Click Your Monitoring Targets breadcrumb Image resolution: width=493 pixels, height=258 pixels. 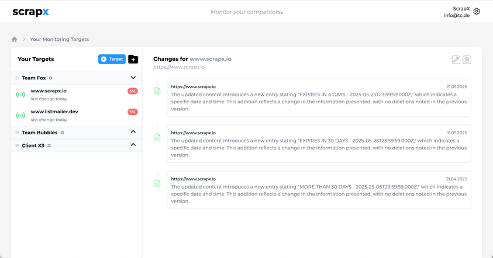(60, 39)
